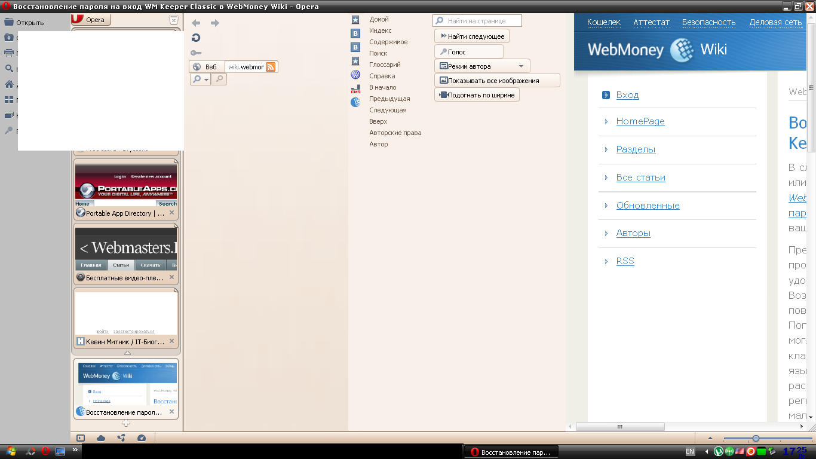Click the Opera Unite icon in status bar
816x459 pixels.
point(121,438)
